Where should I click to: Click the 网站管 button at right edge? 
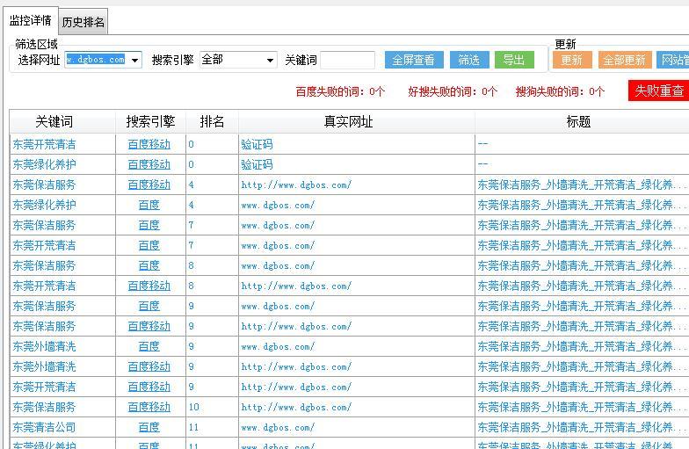click(x=673, y=60)
